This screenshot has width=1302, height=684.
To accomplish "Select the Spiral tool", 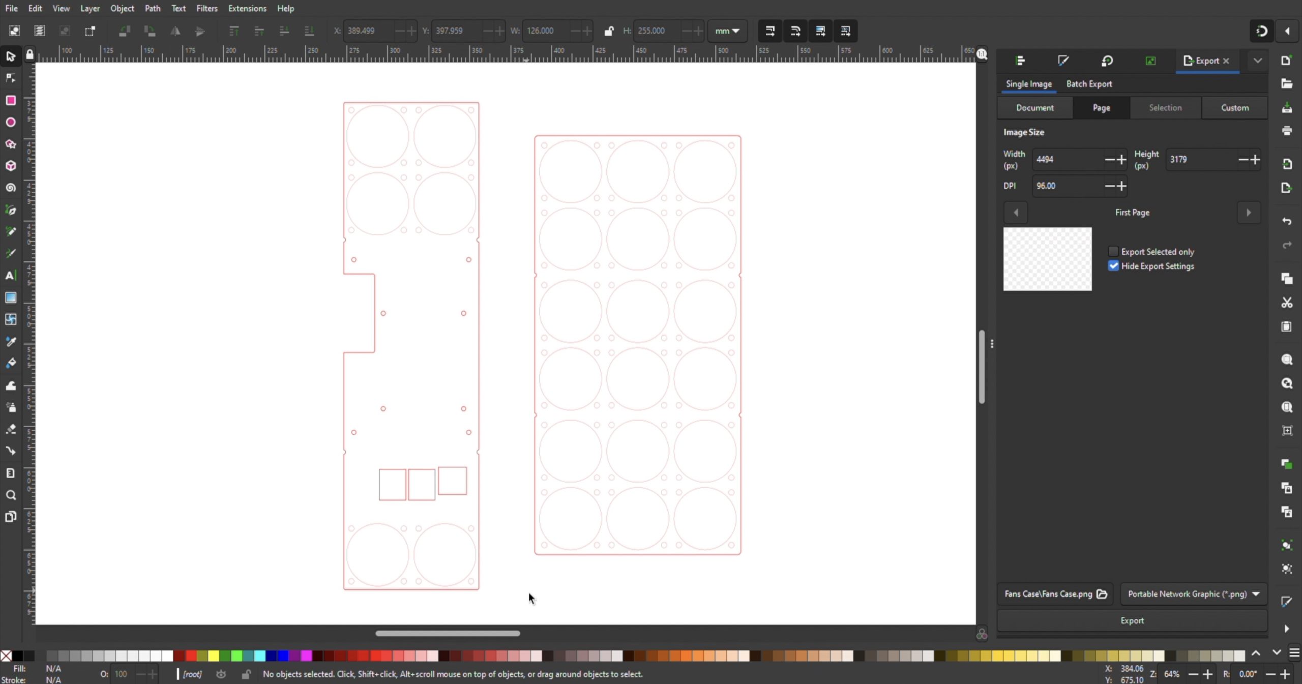I will pyautogui.click(x=11, y=188).
